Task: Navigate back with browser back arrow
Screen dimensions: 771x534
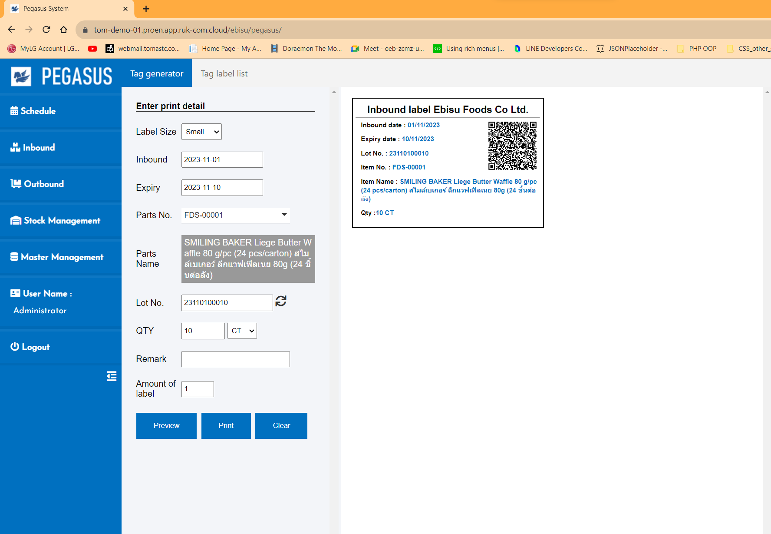Action: pyautogui.click(x=12, y=30)
